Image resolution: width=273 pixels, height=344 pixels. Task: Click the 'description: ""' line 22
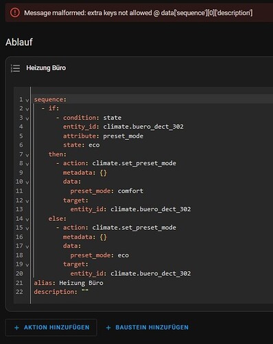(x=61, y=292)
